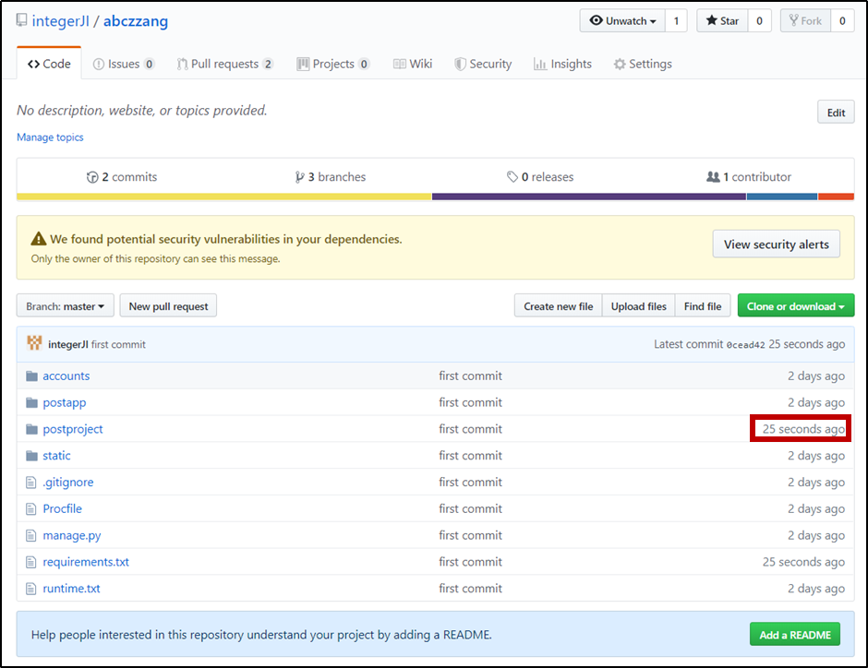Click the first commit message in header bar

(x=118, y=344)
